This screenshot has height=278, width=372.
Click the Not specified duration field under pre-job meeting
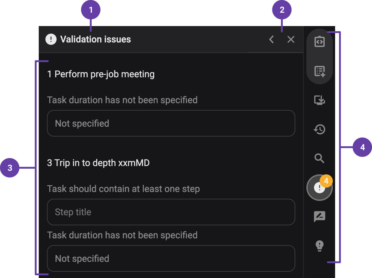click(x=171, y=123)
